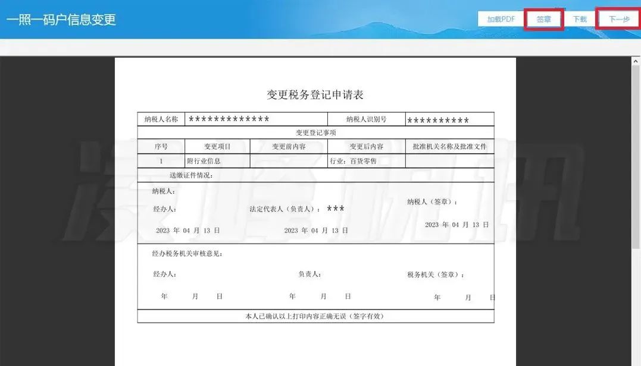Click the 变更前内容 column header

pyautogui.click(x=289, y=147)
